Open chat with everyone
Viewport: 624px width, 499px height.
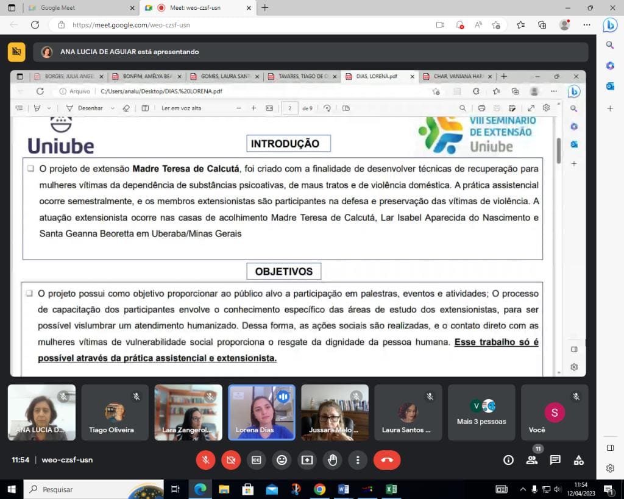point(555,460)
